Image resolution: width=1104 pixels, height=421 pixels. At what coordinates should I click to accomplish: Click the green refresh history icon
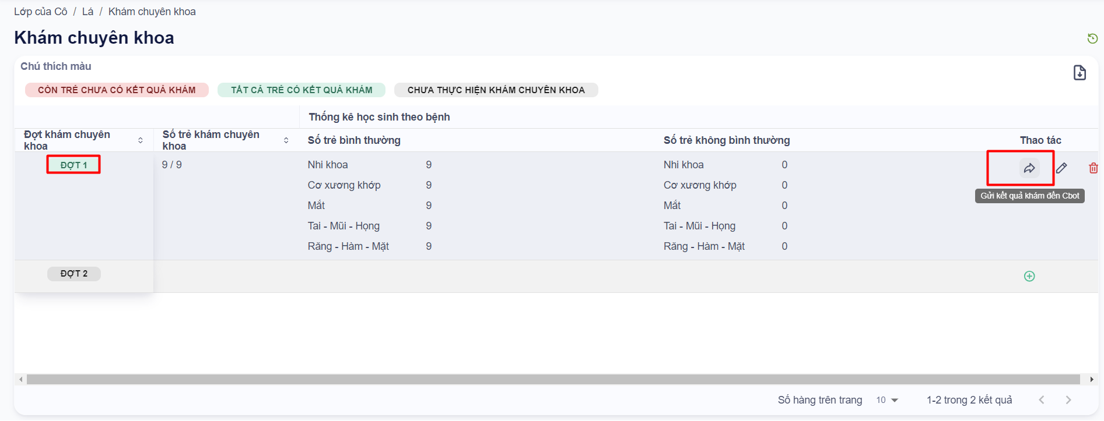[1092, 38]
